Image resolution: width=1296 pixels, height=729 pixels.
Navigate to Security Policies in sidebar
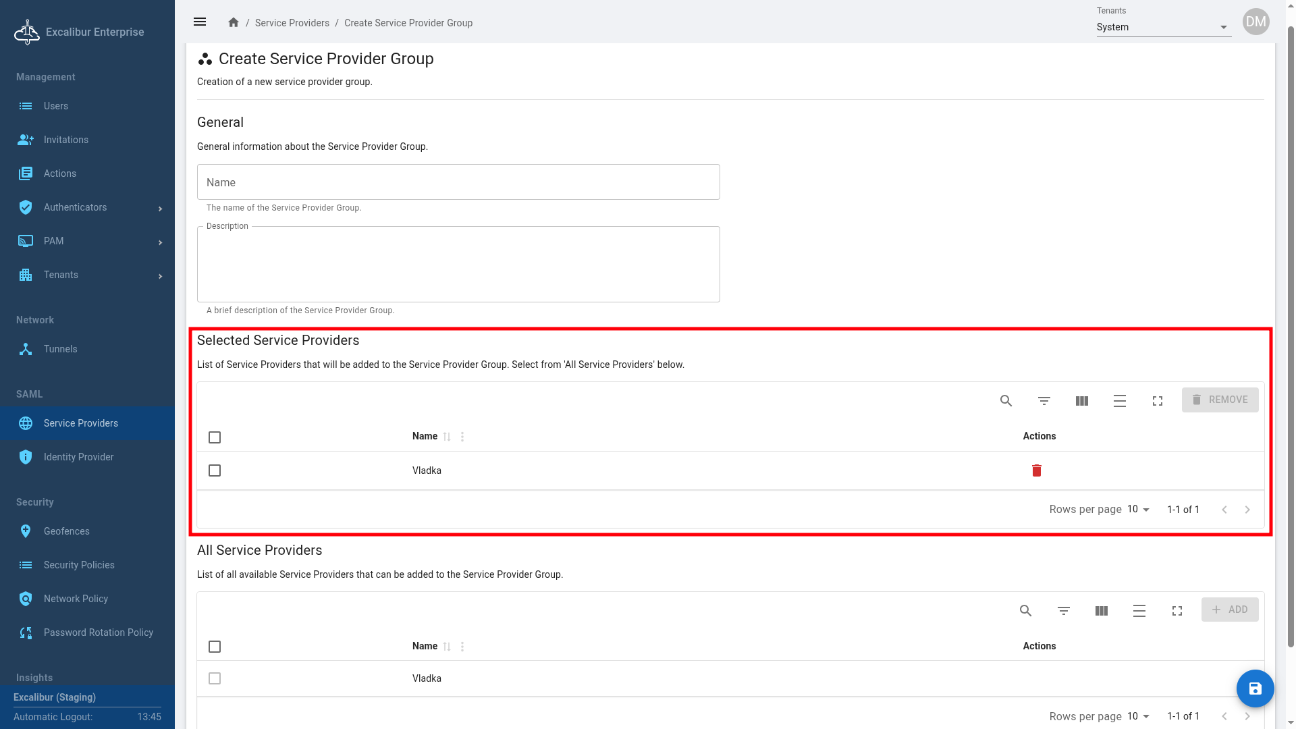pos(79,565)
